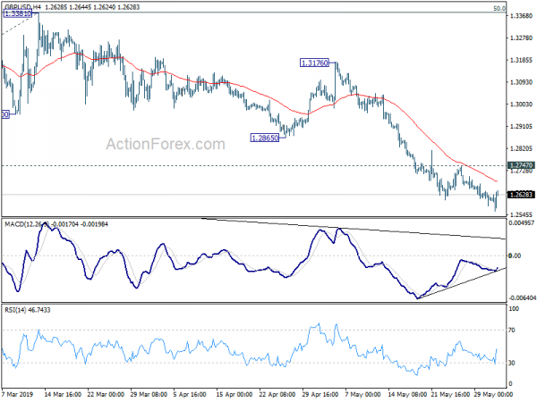Click the 29 Mar 08:00 date label
The width and height of the screenshot is (537, 402).
click(x=149, y=395)
